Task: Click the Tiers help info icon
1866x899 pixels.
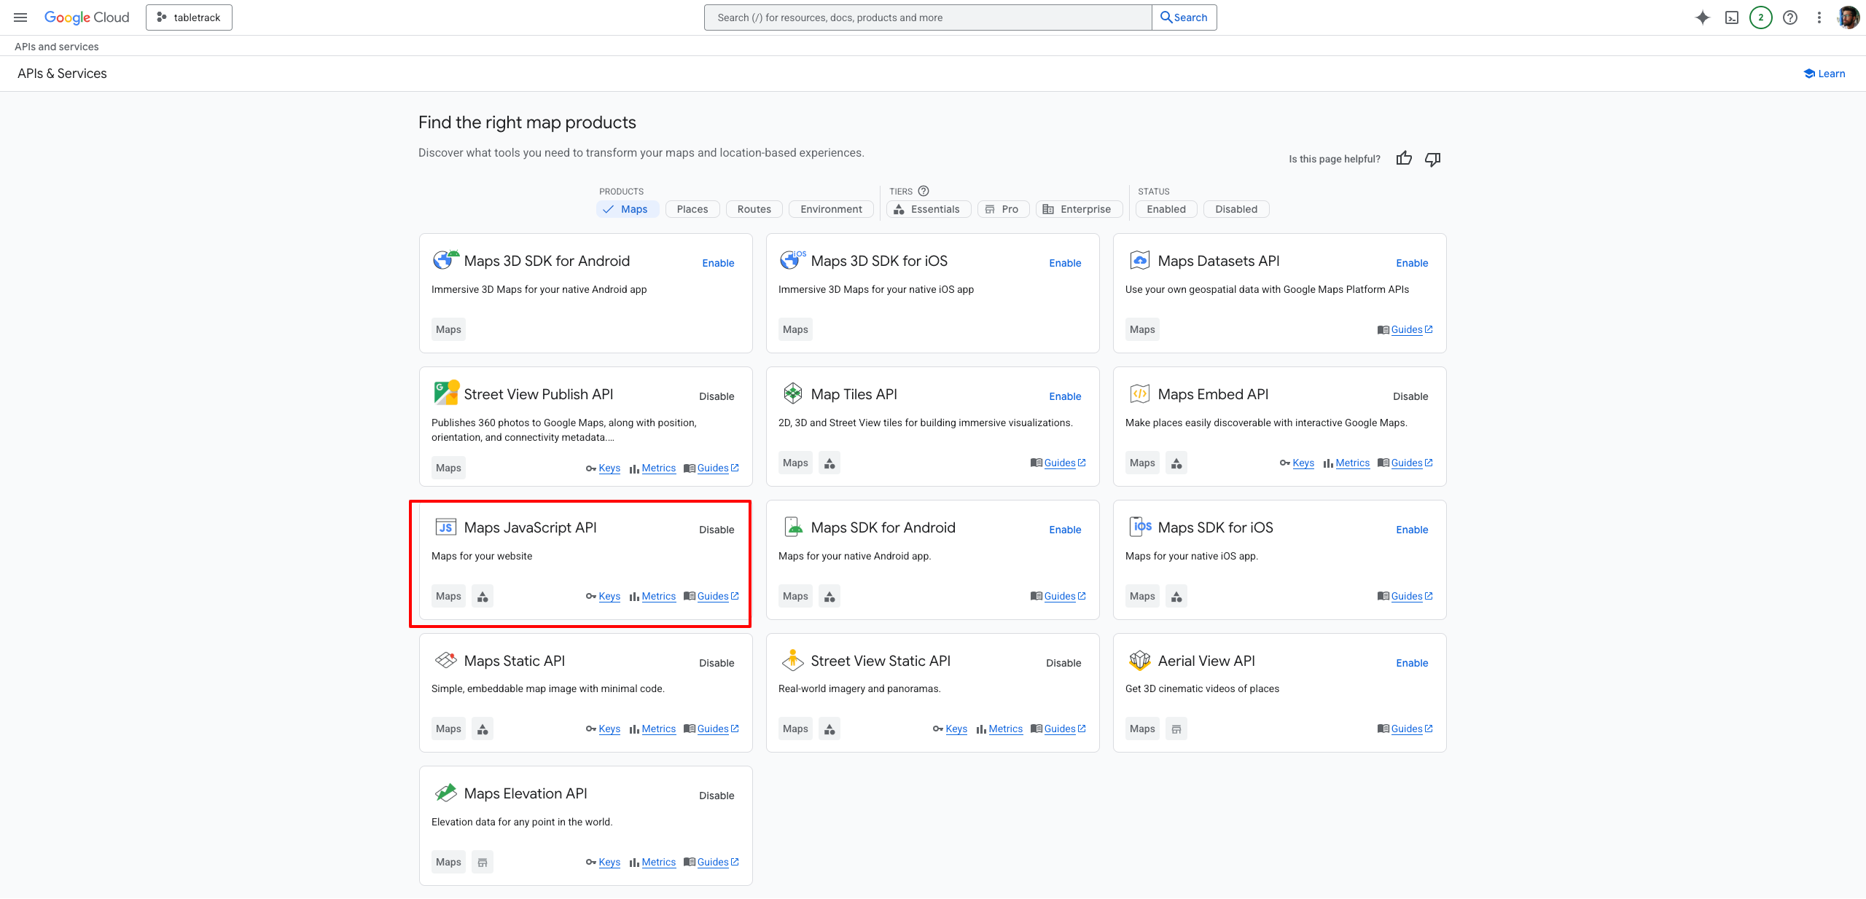Action: click(x=924, y=191)
